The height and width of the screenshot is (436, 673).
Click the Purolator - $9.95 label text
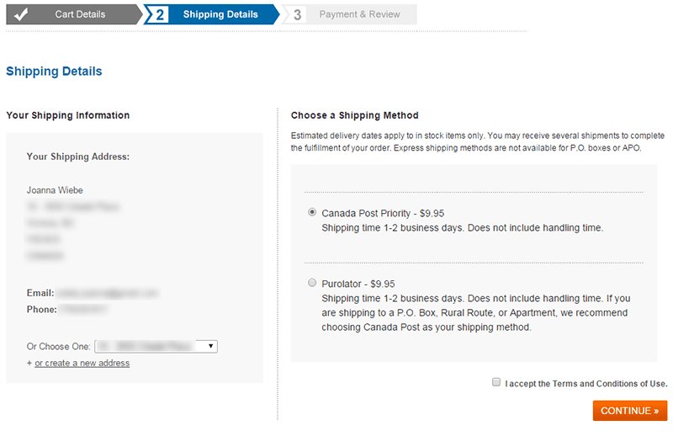358,284
